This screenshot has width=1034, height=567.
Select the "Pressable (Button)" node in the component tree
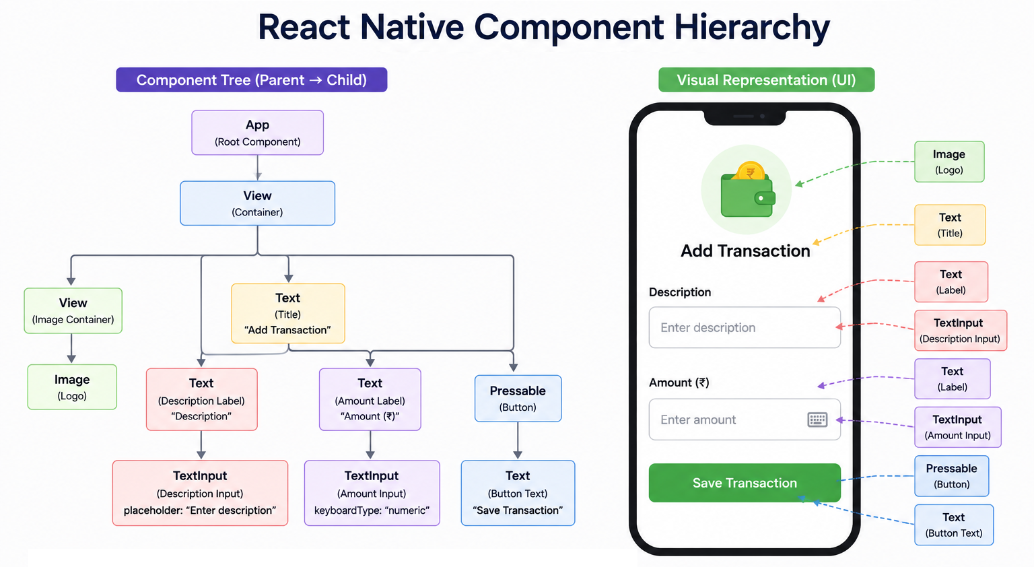[x=518, y=399]
